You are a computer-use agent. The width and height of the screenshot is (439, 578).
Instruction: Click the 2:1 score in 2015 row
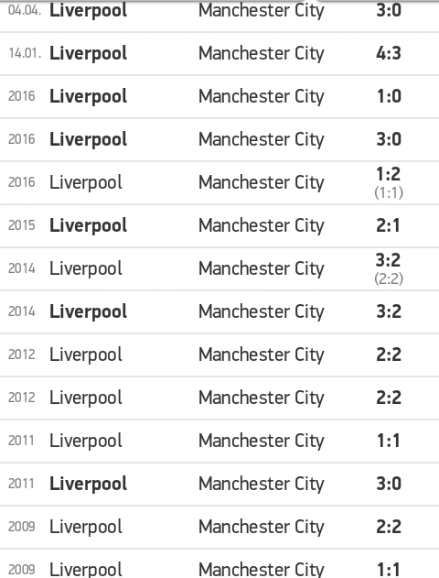388,225
